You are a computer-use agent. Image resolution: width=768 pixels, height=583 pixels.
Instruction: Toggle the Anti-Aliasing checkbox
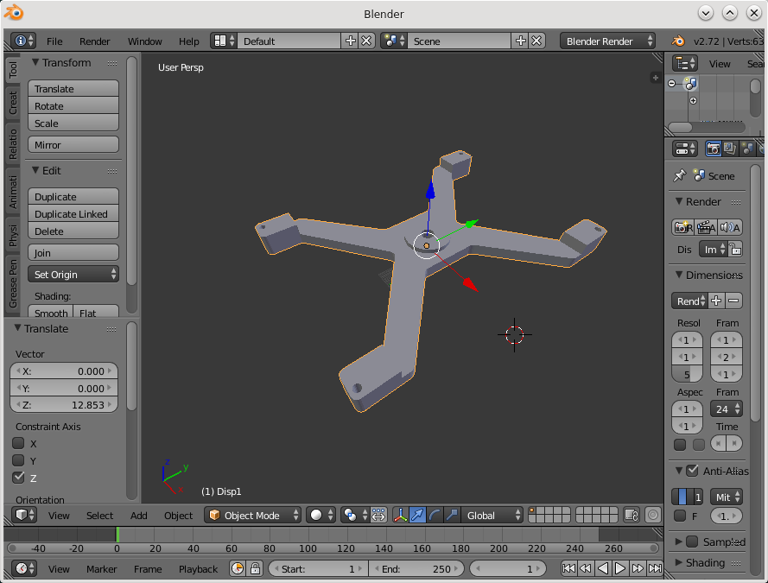[692, 471]
